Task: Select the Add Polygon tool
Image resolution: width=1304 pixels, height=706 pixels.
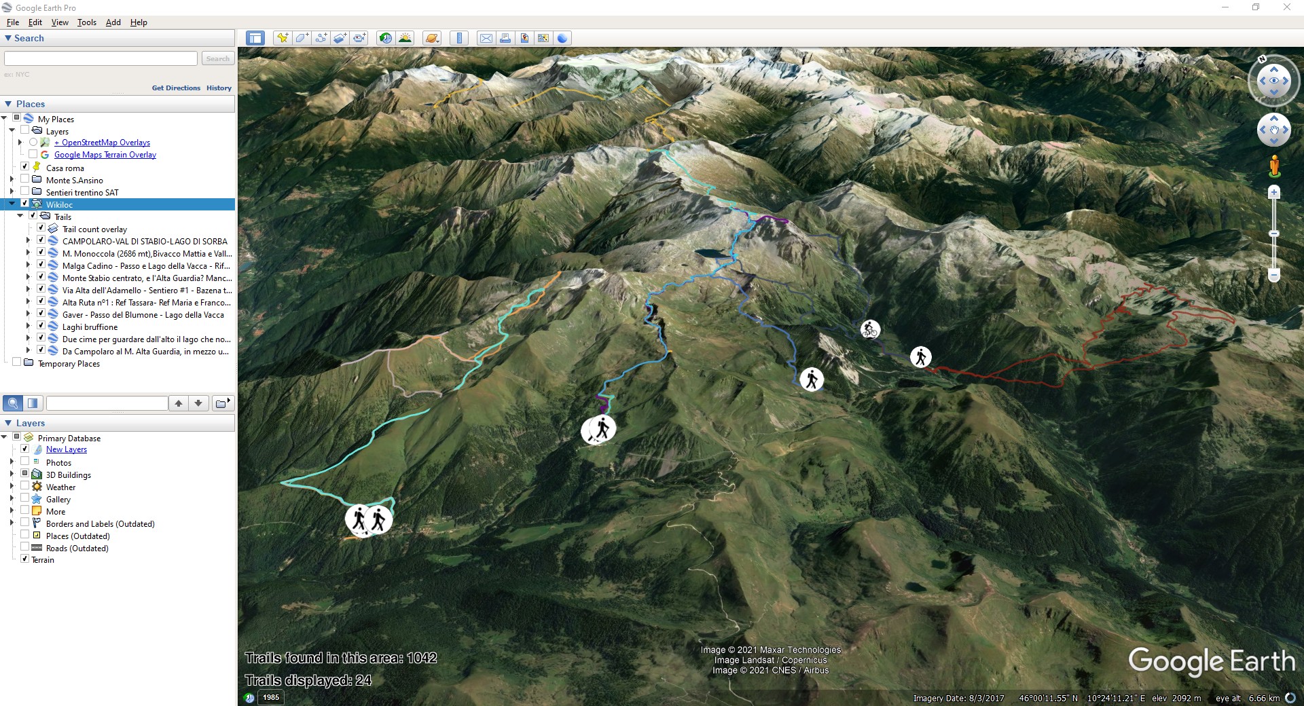Action: 301,38
